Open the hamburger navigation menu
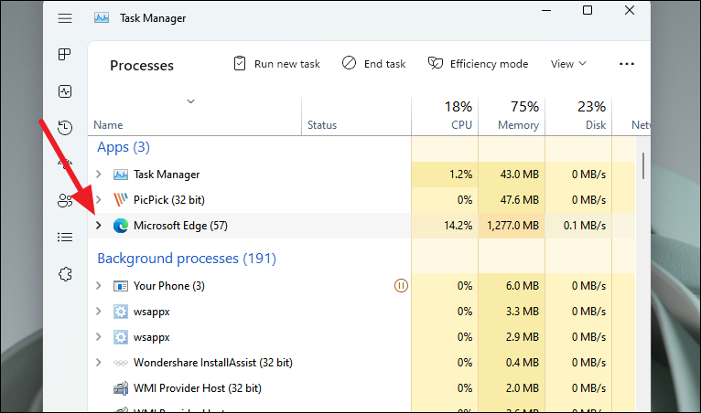The width and height of the screenshot is (701, 413). tap(64, 17)
